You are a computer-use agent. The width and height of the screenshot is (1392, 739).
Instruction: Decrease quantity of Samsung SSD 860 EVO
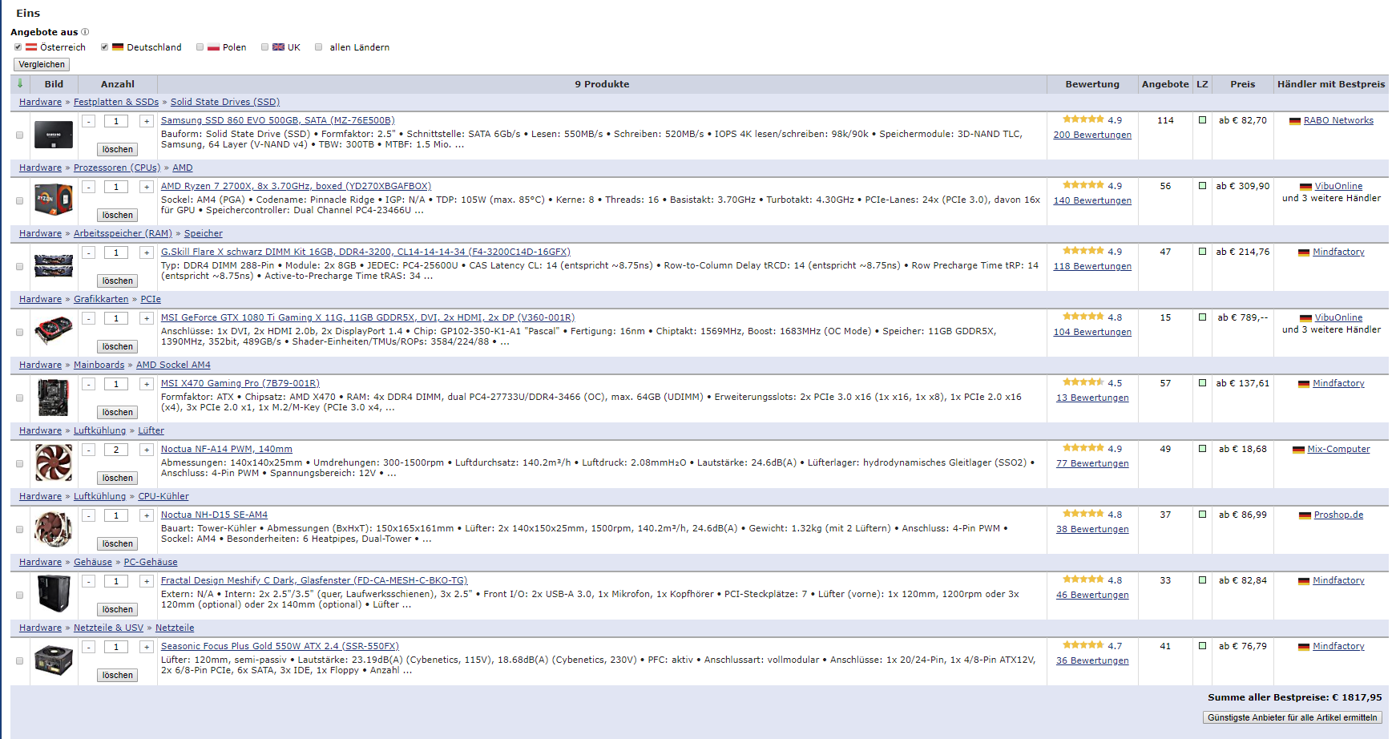tap(89, 121)
